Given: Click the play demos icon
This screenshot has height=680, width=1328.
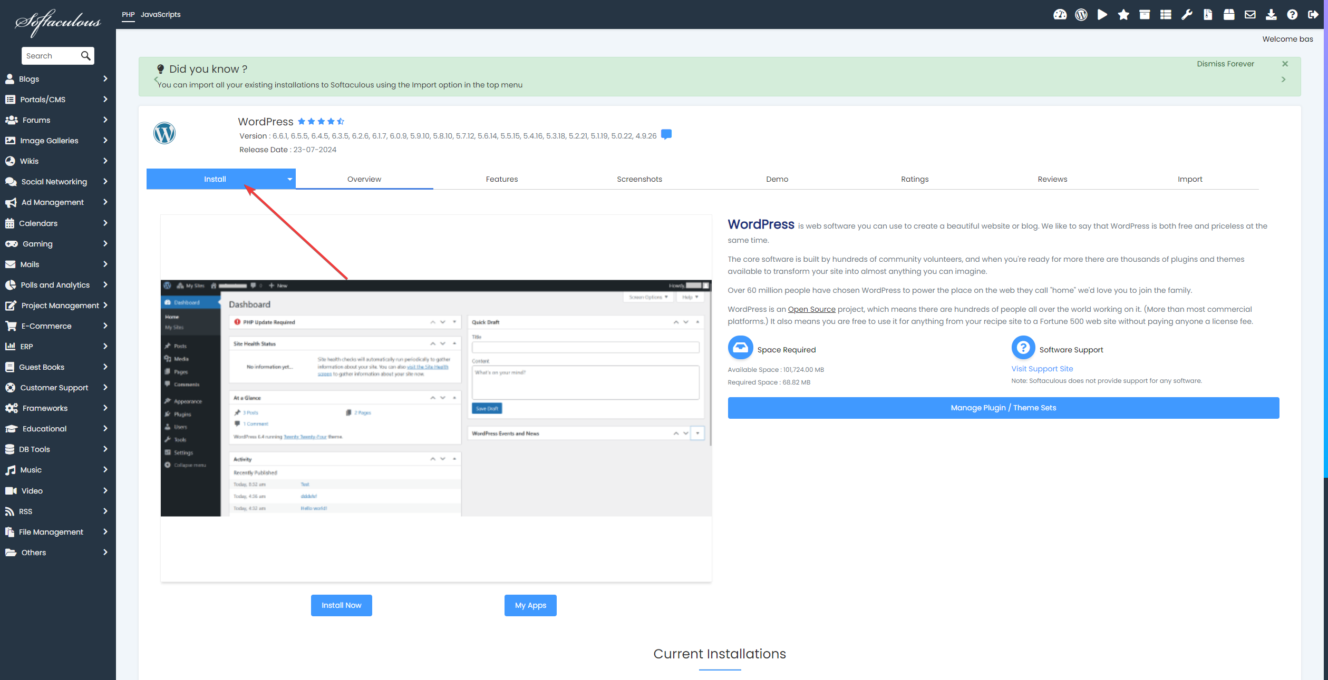Looking at the screenshot, I should click(x=1102, y=15).
